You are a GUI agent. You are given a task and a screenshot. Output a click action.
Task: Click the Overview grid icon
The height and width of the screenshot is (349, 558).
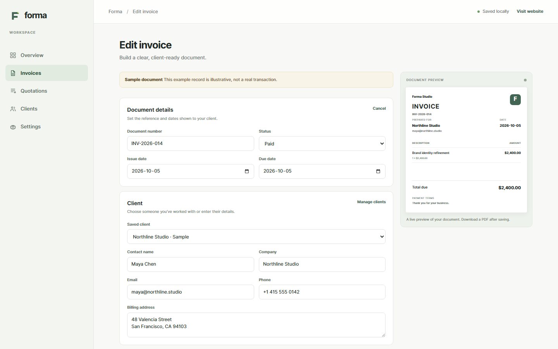coord(13,55)
